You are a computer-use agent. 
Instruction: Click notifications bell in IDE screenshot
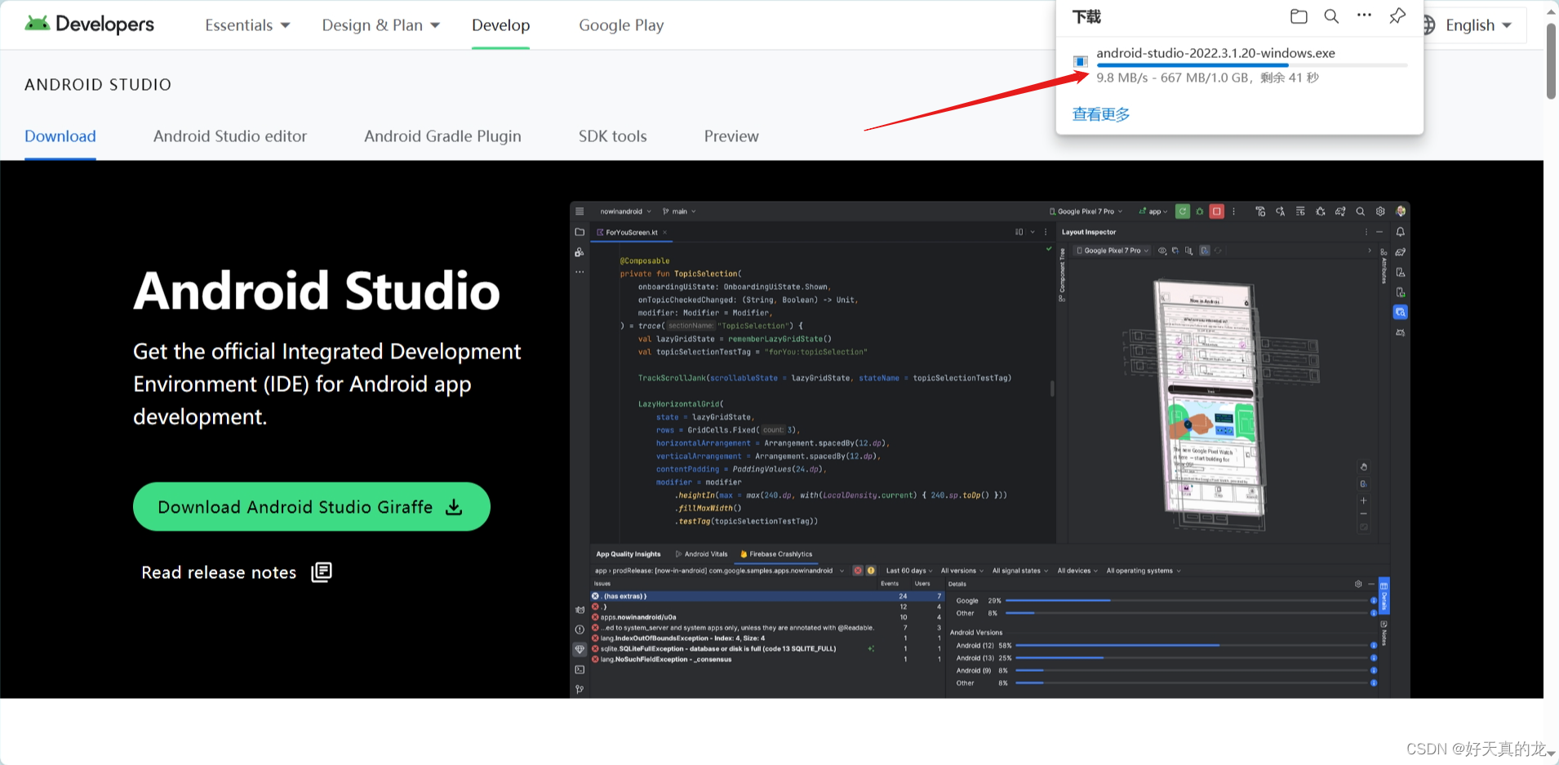coord(1401,232)
